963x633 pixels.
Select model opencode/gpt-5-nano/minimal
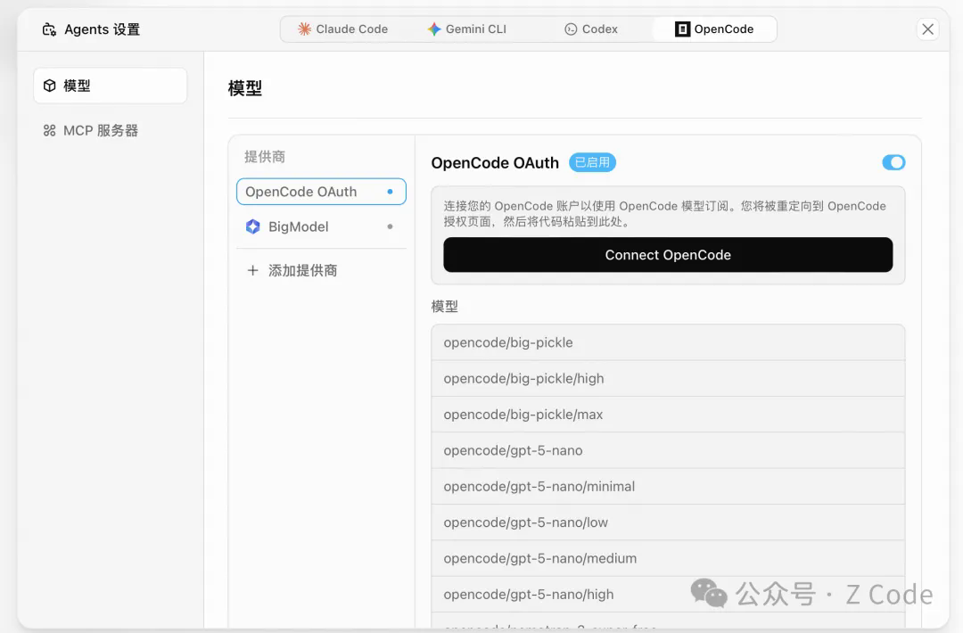[668, 486]
